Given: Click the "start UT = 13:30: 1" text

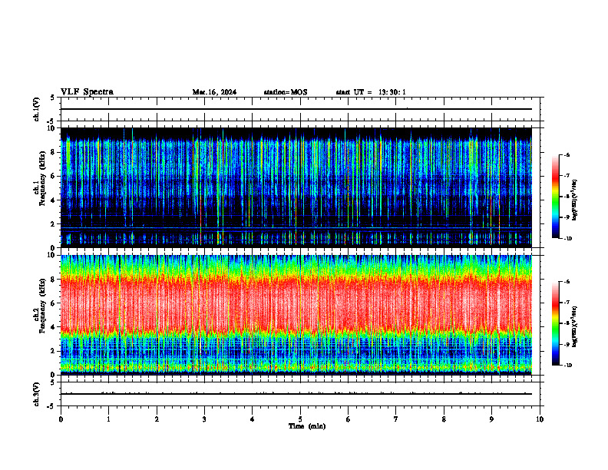Looking at the screenshot, I should click(x=371, y=92).
